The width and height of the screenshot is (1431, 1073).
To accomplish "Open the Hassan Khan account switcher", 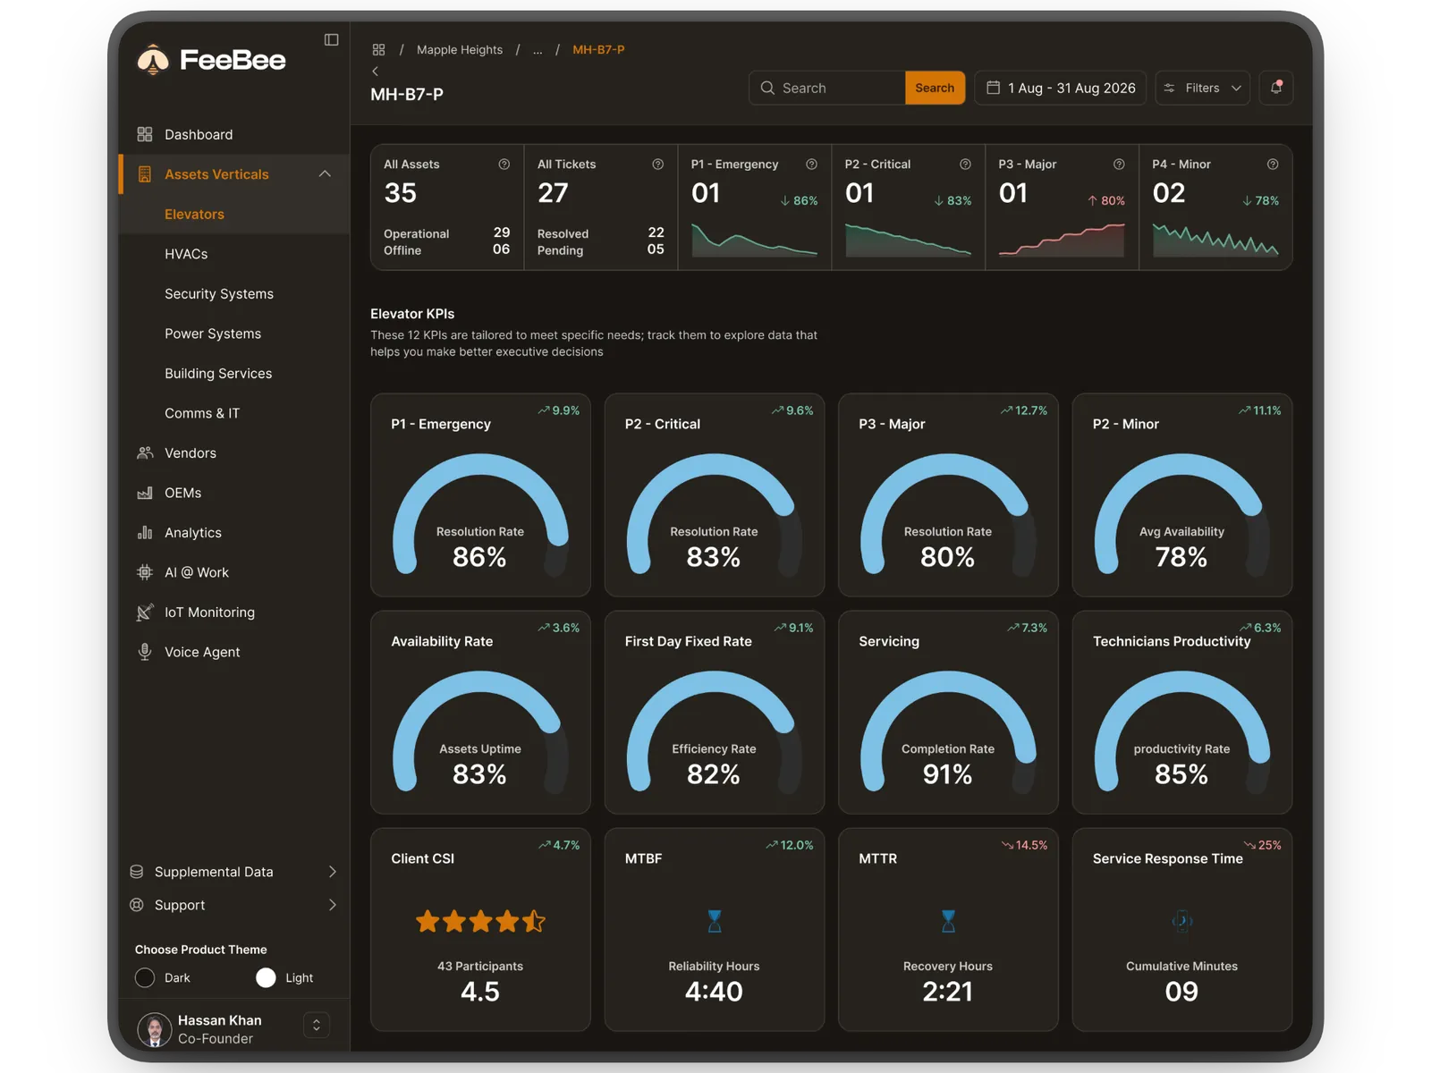I will (x=317, y=1025).
